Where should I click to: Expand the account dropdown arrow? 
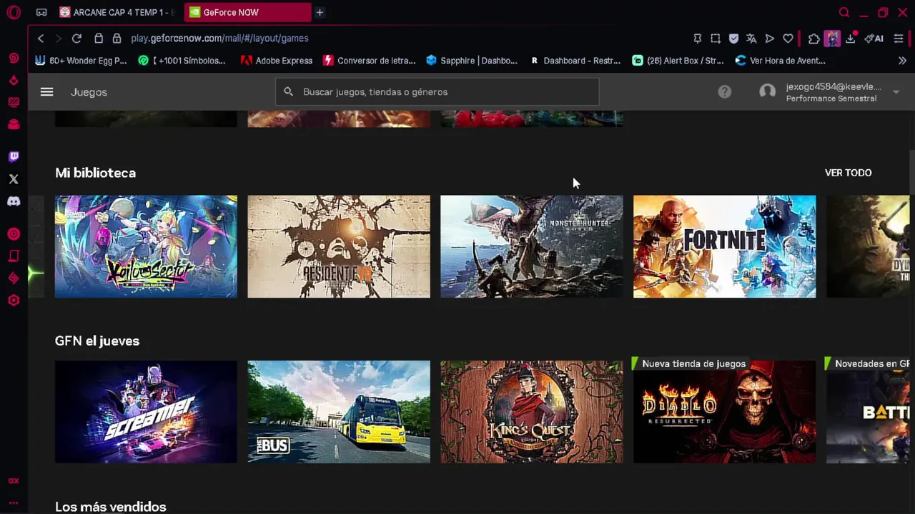[x=896, y=92]
